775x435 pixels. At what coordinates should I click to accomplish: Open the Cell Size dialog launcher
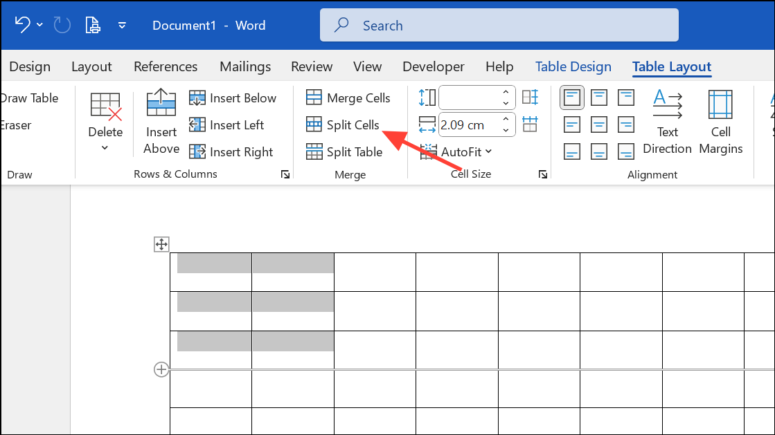[x=543, y=174]
